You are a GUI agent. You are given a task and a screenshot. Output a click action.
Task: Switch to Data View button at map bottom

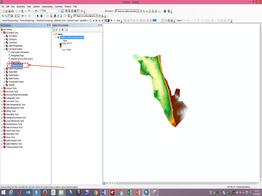104,183
